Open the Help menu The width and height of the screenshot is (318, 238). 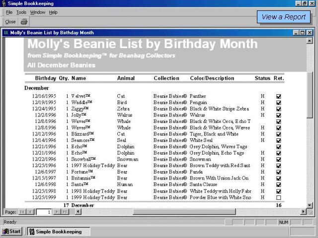pyautogui.click(x=53, y=12)
